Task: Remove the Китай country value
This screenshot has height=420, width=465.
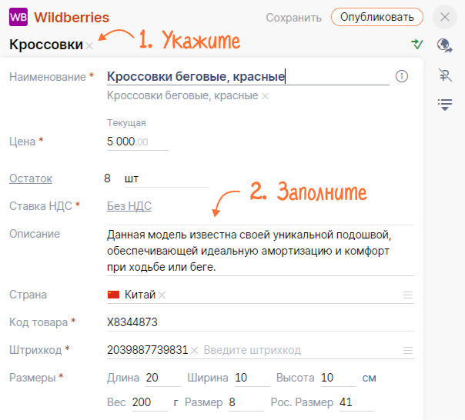Action: pos(162,295)
